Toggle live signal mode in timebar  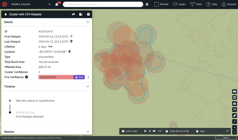click(x=160, y=131)
